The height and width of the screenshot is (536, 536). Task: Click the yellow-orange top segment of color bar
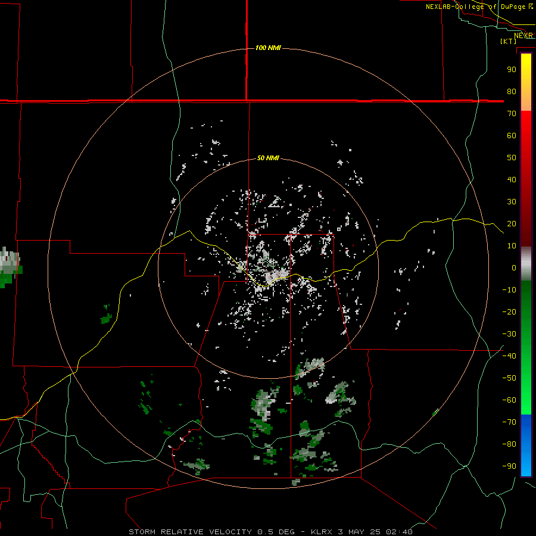(x=526, y=82)
